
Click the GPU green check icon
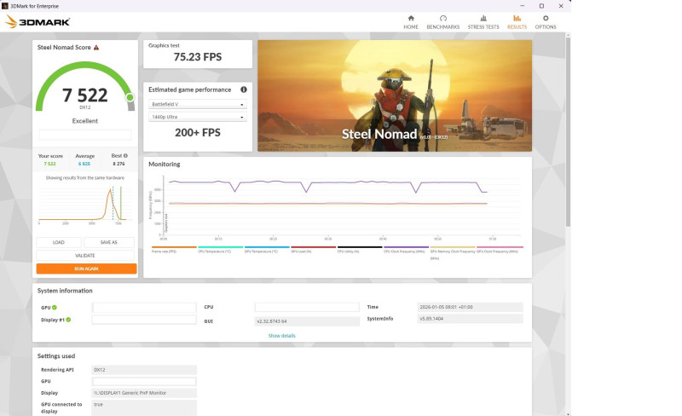(x=55, y=307)
